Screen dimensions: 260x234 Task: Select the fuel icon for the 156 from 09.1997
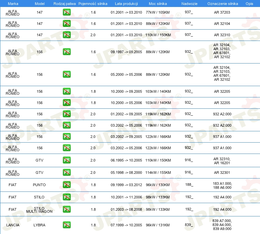66,52
